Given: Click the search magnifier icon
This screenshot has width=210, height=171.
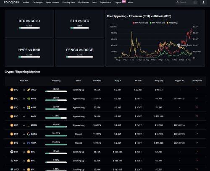Looking at the screenshot, I should (178, 2).
